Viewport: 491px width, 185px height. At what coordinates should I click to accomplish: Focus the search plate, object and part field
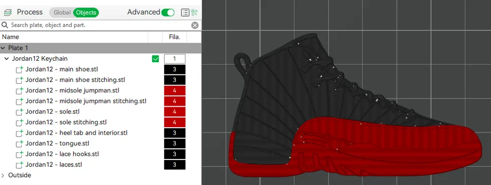100,25
